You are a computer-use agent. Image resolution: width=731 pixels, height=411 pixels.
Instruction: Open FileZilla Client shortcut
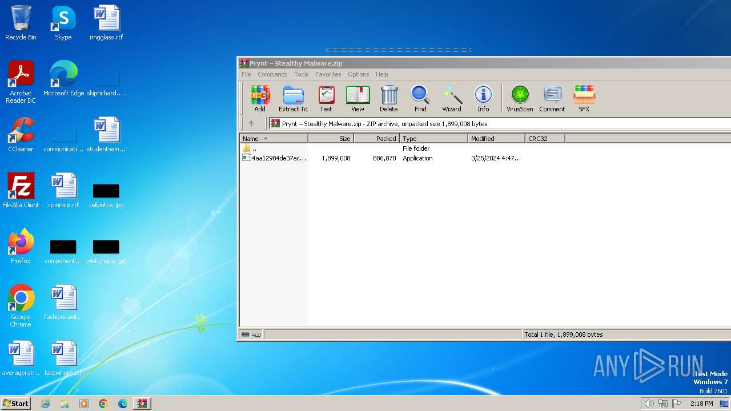point(21,191)
